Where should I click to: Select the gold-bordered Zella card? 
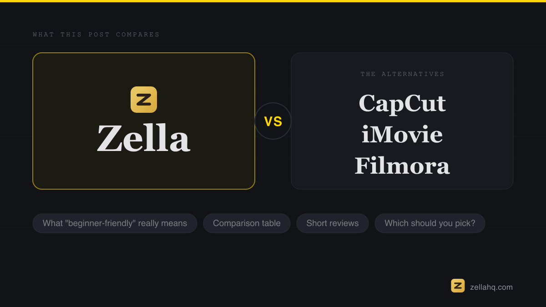144,121
